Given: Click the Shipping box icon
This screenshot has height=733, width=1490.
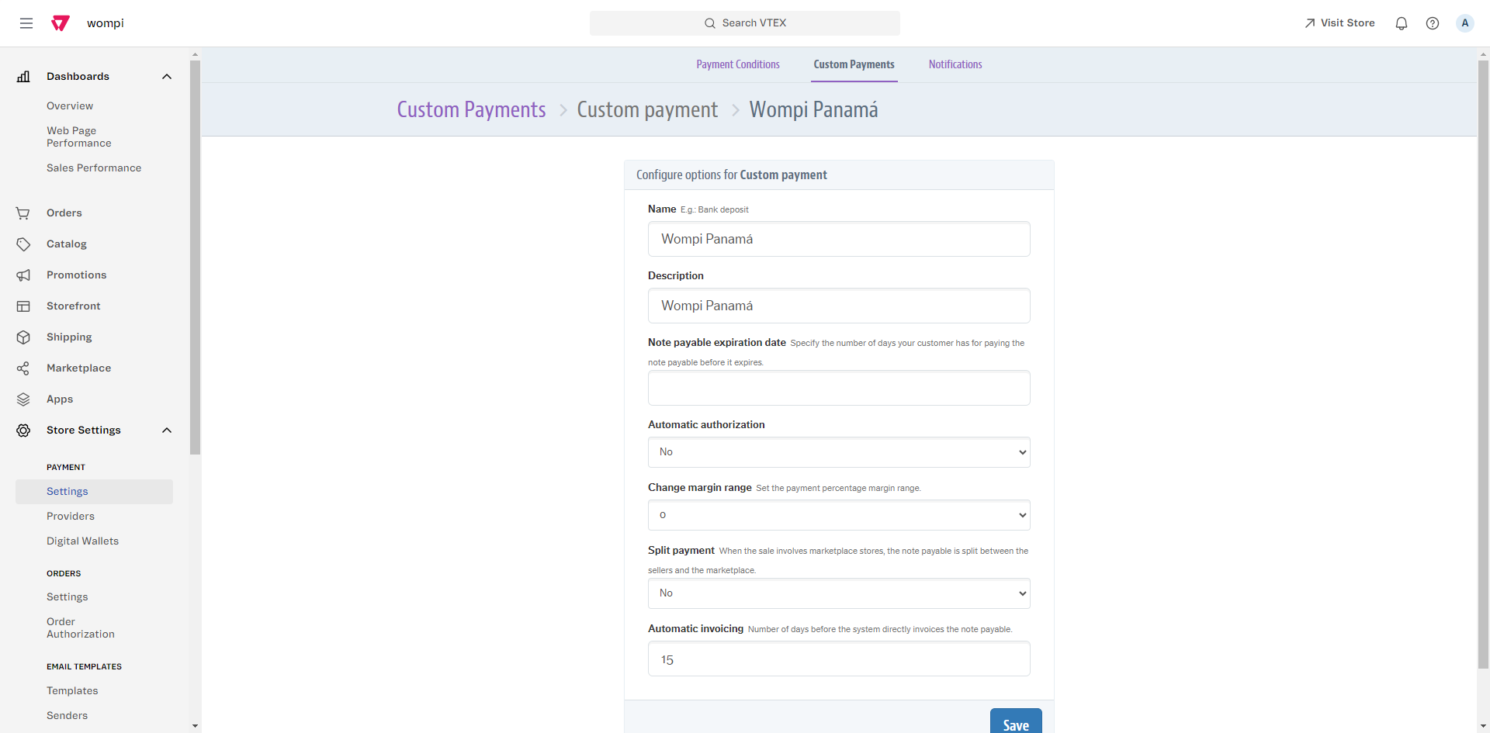Looking at the screenshot, I should [23, 337].
